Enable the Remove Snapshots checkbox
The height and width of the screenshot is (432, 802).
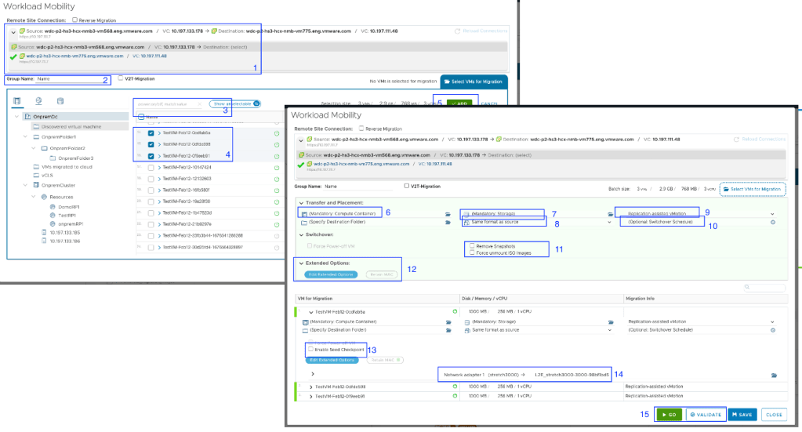(x=471, y=245)
